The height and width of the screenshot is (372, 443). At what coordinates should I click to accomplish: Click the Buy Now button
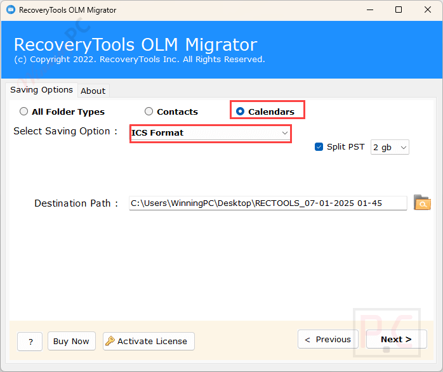tap(72, 341)
